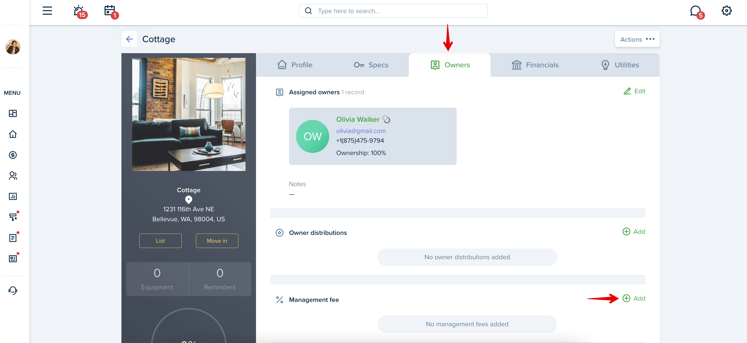The height and width of the screenshot is (343, 747).
Task: Click the Owner distributions section icon
Action: click(279, 233)
